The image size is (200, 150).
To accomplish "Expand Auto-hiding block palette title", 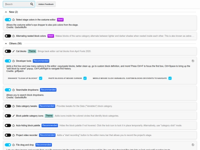I will pos(28,126).
